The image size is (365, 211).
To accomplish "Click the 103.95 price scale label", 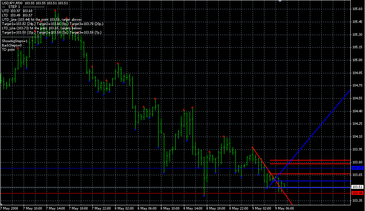I will click(357, 149).
